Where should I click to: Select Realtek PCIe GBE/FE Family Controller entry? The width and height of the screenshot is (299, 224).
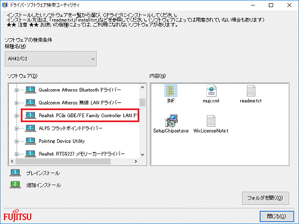click(x=88, y=116)
